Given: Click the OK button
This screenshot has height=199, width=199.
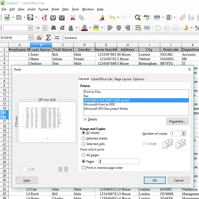Looking at the screenshot, I should click(155, 180).
